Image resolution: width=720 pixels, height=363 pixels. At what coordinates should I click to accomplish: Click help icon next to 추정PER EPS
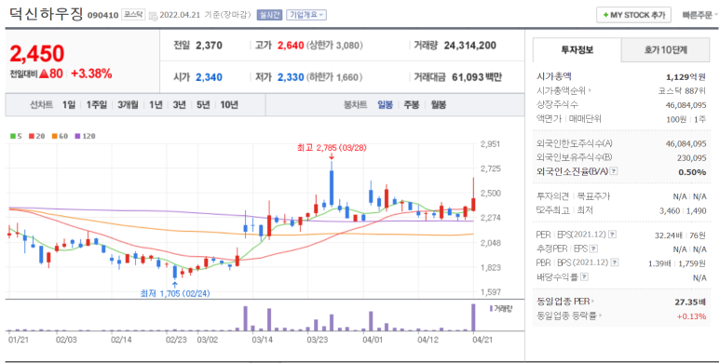point(593,249)
